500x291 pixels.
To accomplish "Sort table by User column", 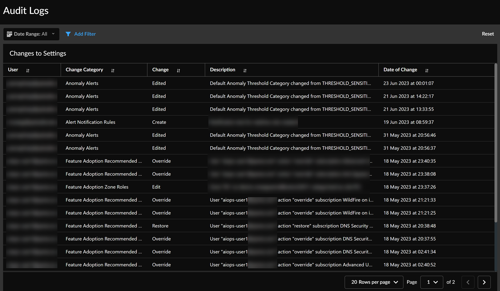I will tap(28, 70).
